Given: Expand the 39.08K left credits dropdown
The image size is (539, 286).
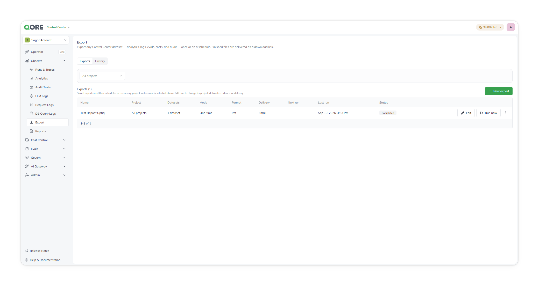Looking at the screenshot, I should 490,27.
